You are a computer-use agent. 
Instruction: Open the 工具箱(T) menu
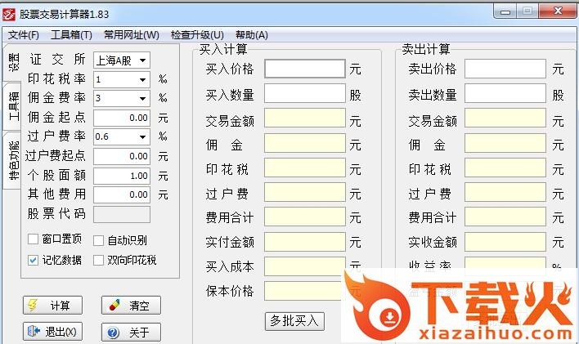(x=71, y=35)
